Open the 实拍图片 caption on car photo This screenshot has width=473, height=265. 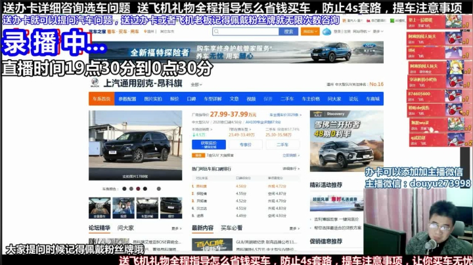pos(135,176)
